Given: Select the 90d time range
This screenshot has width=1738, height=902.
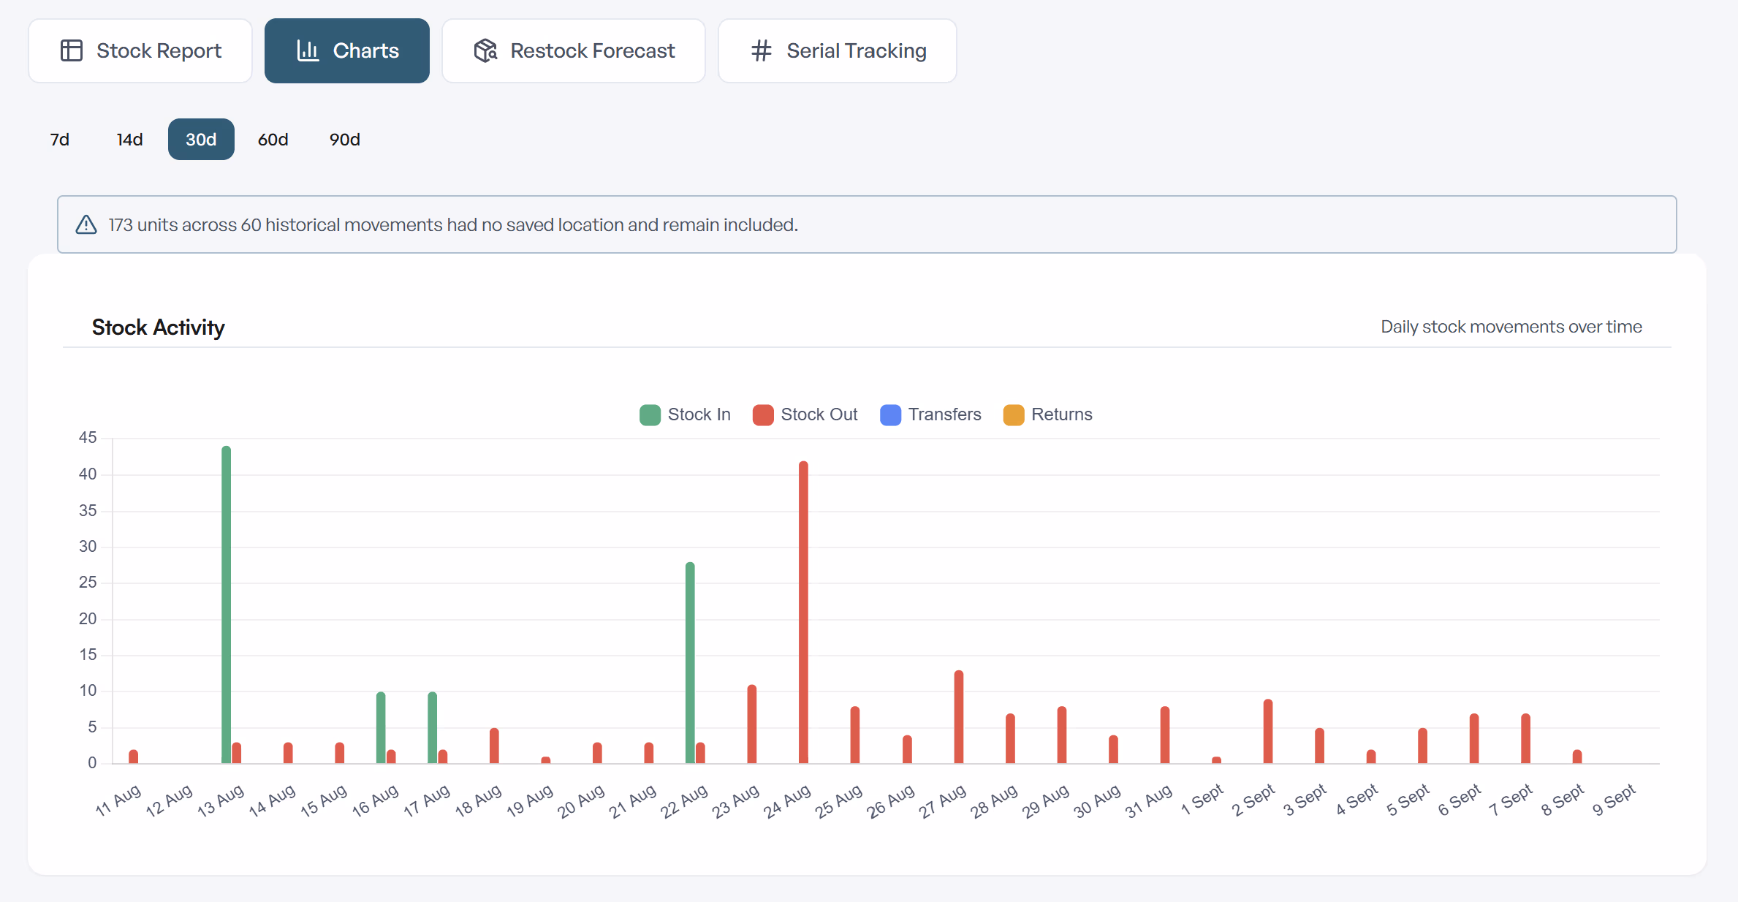Looking at the screenshot, I should coord(345,140).
